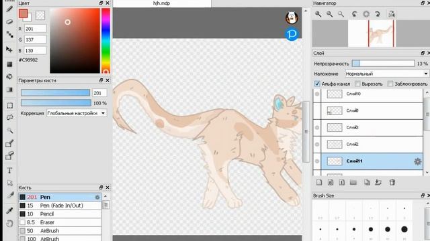Duplicate the selected layer
Viewport: 430px width, 241px height.
pyautogui.click(x=367, y=182)
